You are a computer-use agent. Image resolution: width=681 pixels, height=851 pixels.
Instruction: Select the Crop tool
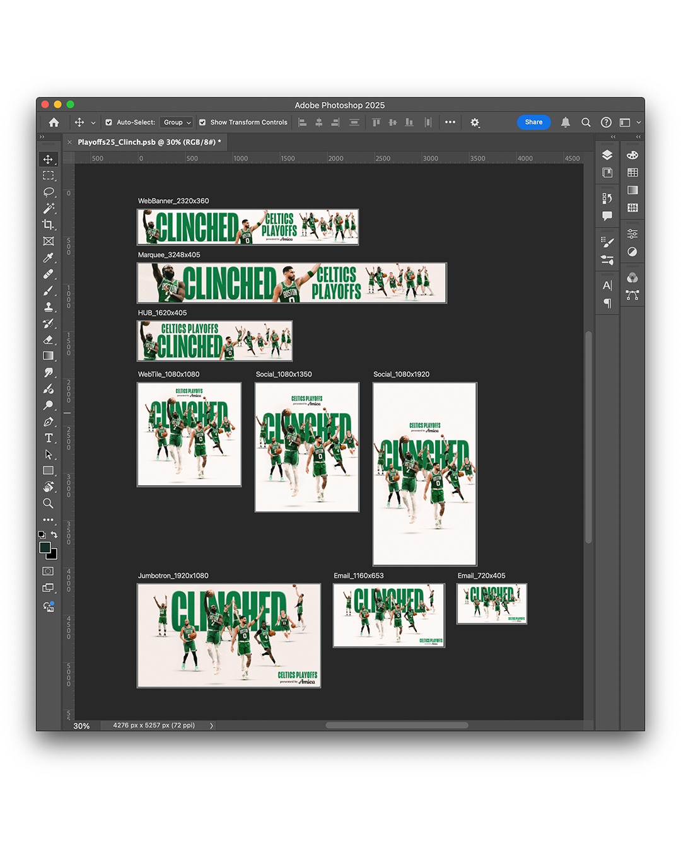[x=48, y=225]
